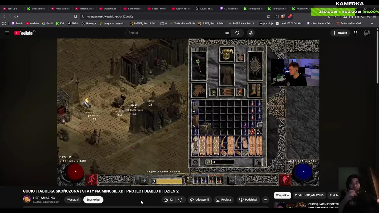Open more actions three-dot menu under video
Screen dimensions: 379x213
pyautogui.click(x=265, y=200)
